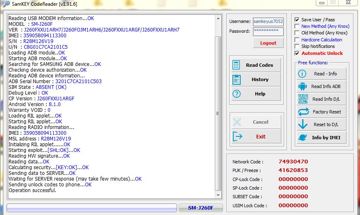Click the Read - Info button label
Viewport: 360px width, 215px height.
[325, 74]
